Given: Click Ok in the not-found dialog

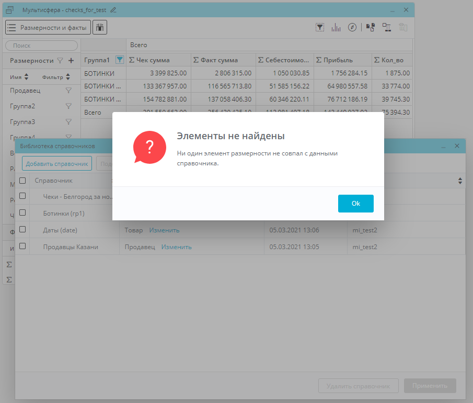Looking at the screenshot, I should click(355, 204).
